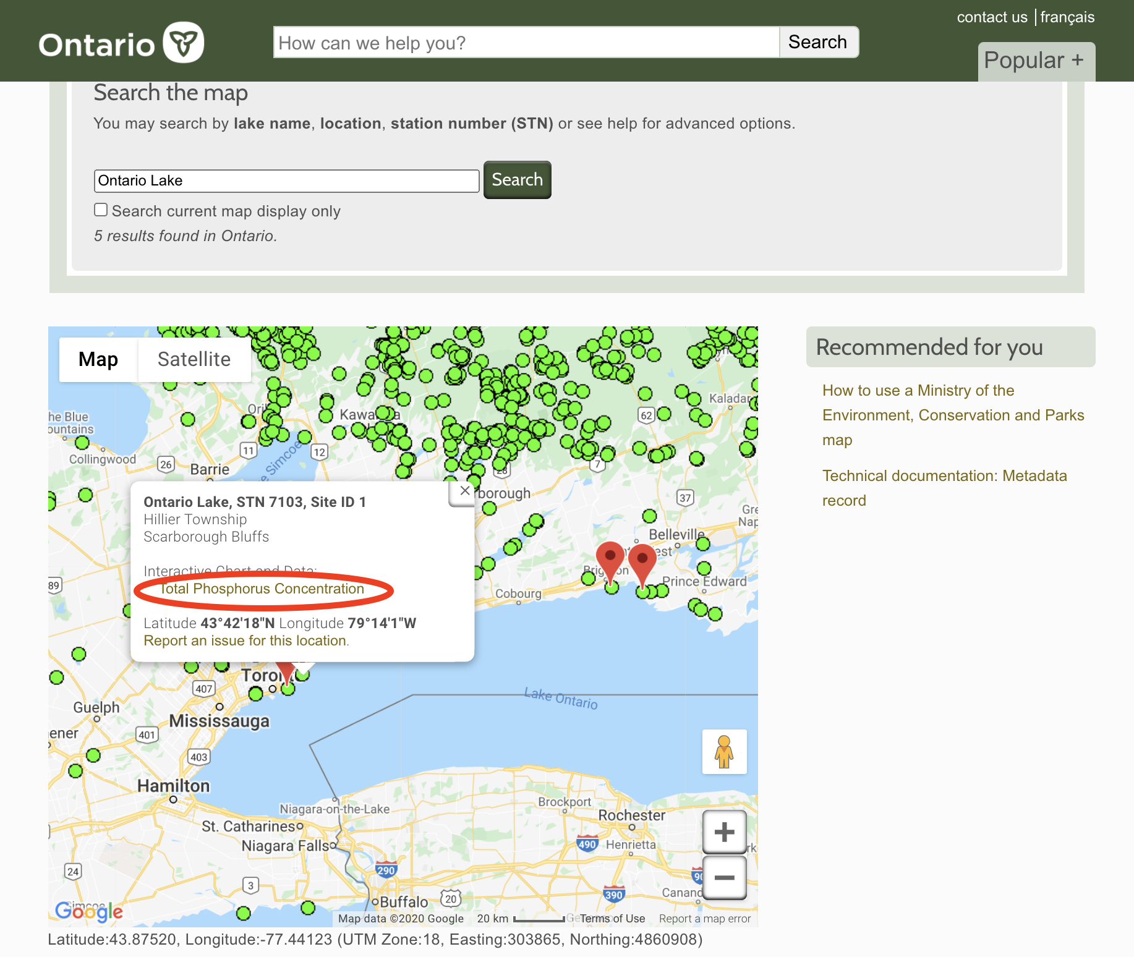Screen dimensions: 1134x957
Task: Zoom out using the minus map button
Action: (724, 877)
